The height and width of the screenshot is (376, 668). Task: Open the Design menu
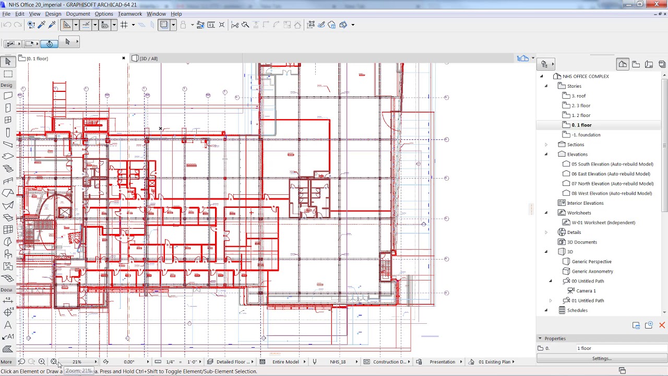(53, 14)
